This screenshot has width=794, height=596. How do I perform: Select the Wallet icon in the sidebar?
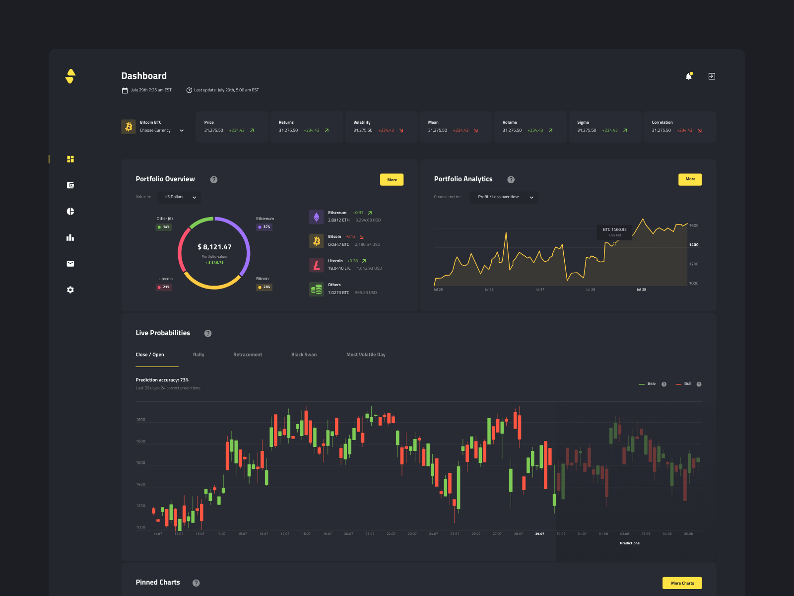pyautogui.click(x=70, y=185)
